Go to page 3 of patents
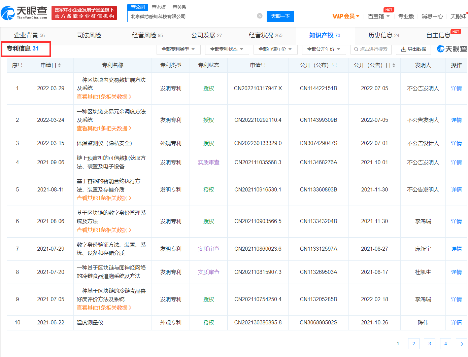 [x=430, y=344]
